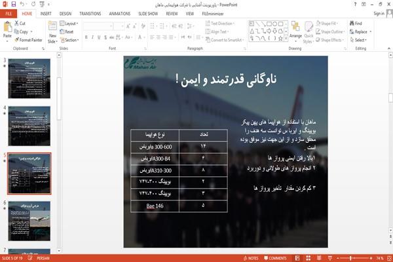
Task: Switch to TRANSITIONS tab
Action: tap(90, 14)
